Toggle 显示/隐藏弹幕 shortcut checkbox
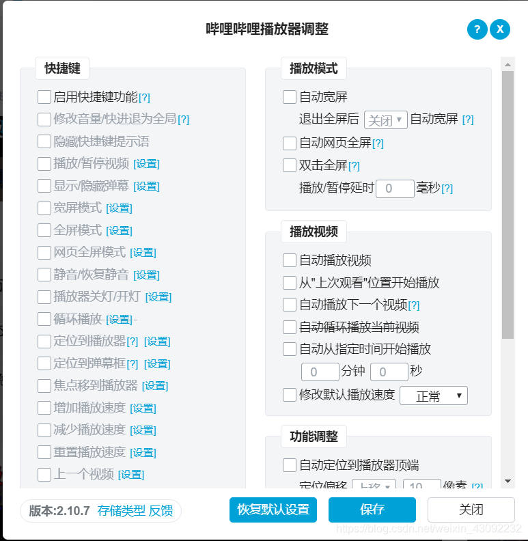This screenshot has height=541, width=528. point(44,186)
